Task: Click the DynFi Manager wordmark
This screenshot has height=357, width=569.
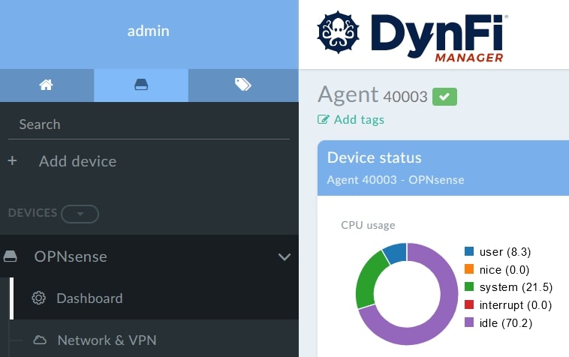Action: (x=438, y=37)
